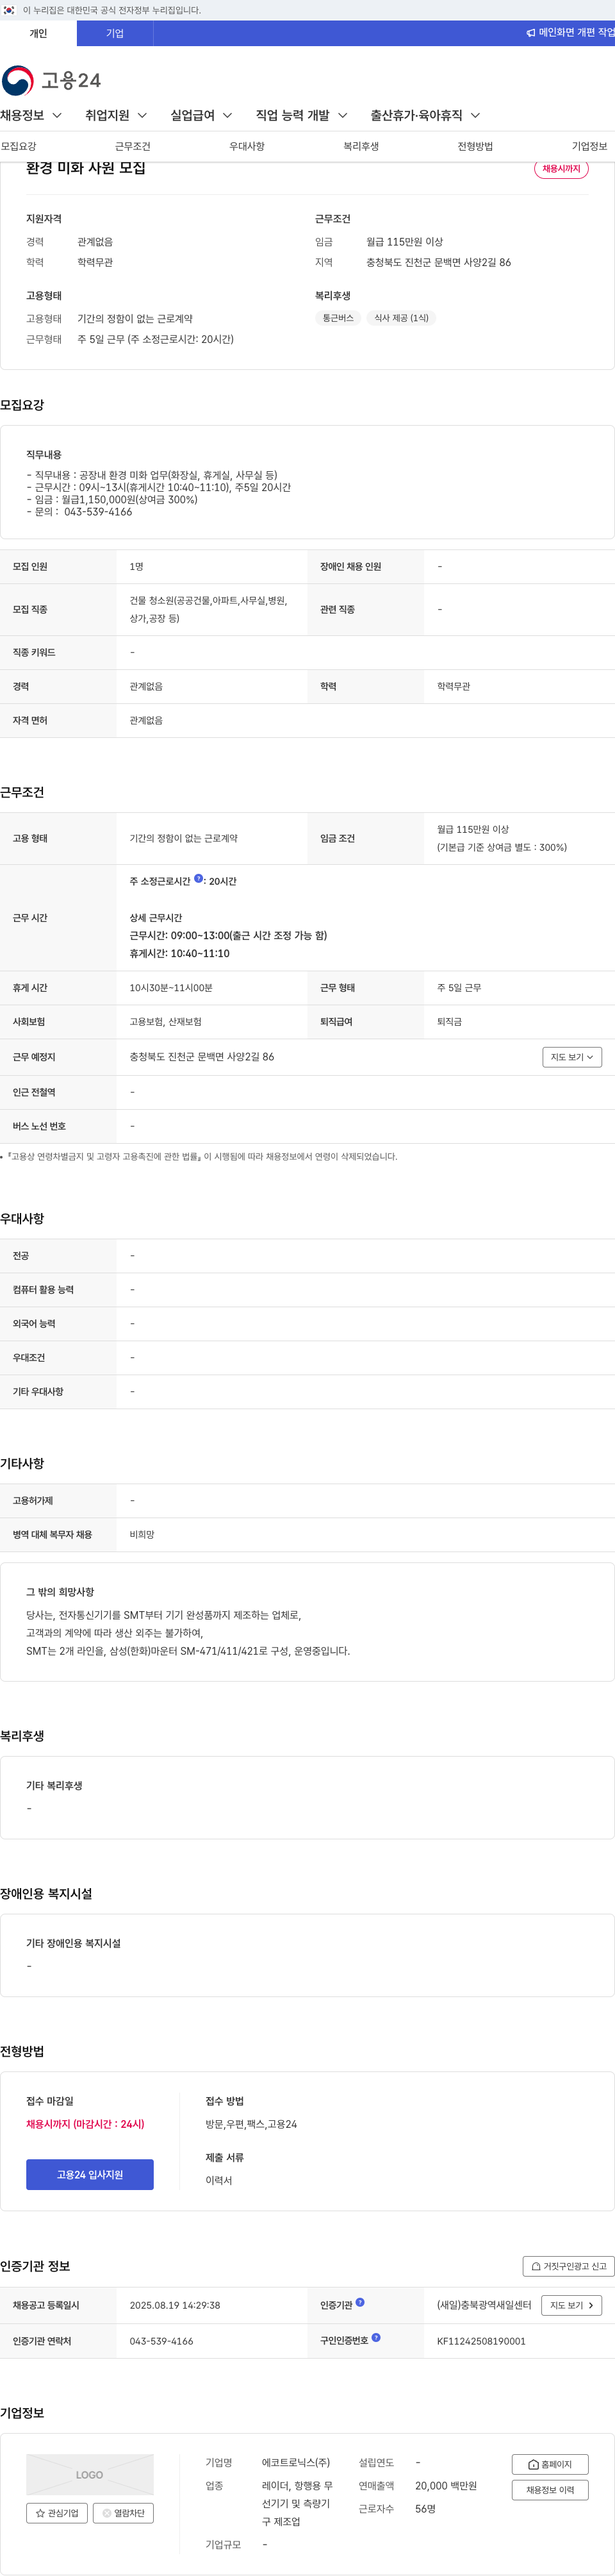Screen dimensions: 615x2576
Task: Click the 식사 제공 (1식) benefit tag
Action: (401, 318)
